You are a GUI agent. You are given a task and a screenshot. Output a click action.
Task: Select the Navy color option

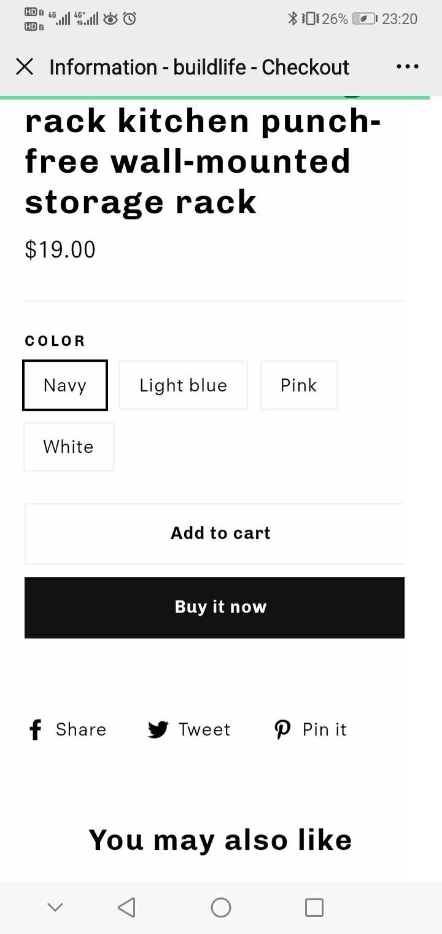tap(65, 385)
